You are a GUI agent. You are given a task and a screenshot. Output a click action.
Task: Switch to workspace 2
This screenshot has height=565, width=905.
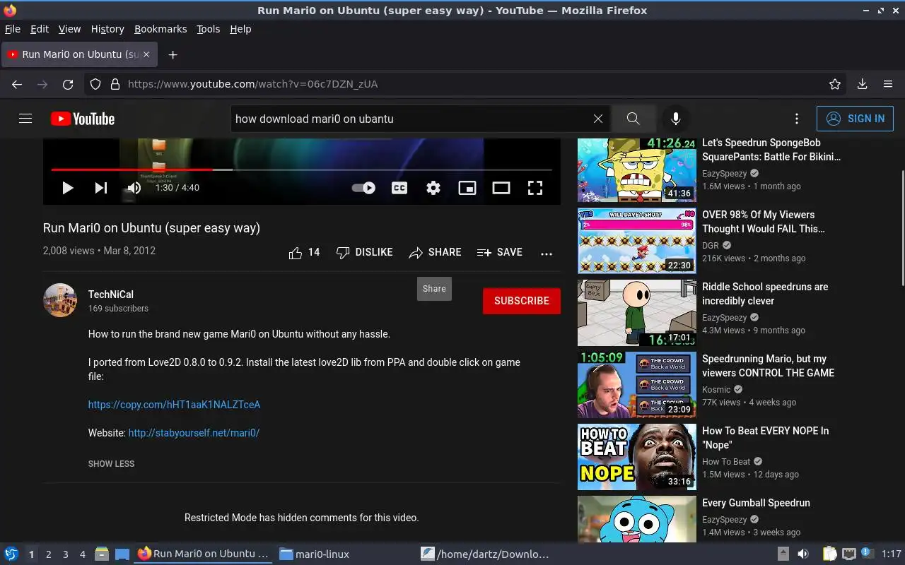[x=49, y=554]
